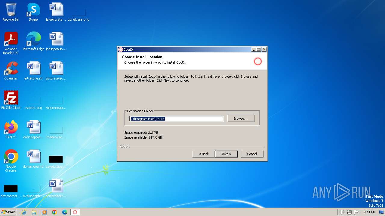Image resolution: width=385 pixels, height=216 pixels.
Task: Select the datingapple document icon
Action: pos(33,130)
